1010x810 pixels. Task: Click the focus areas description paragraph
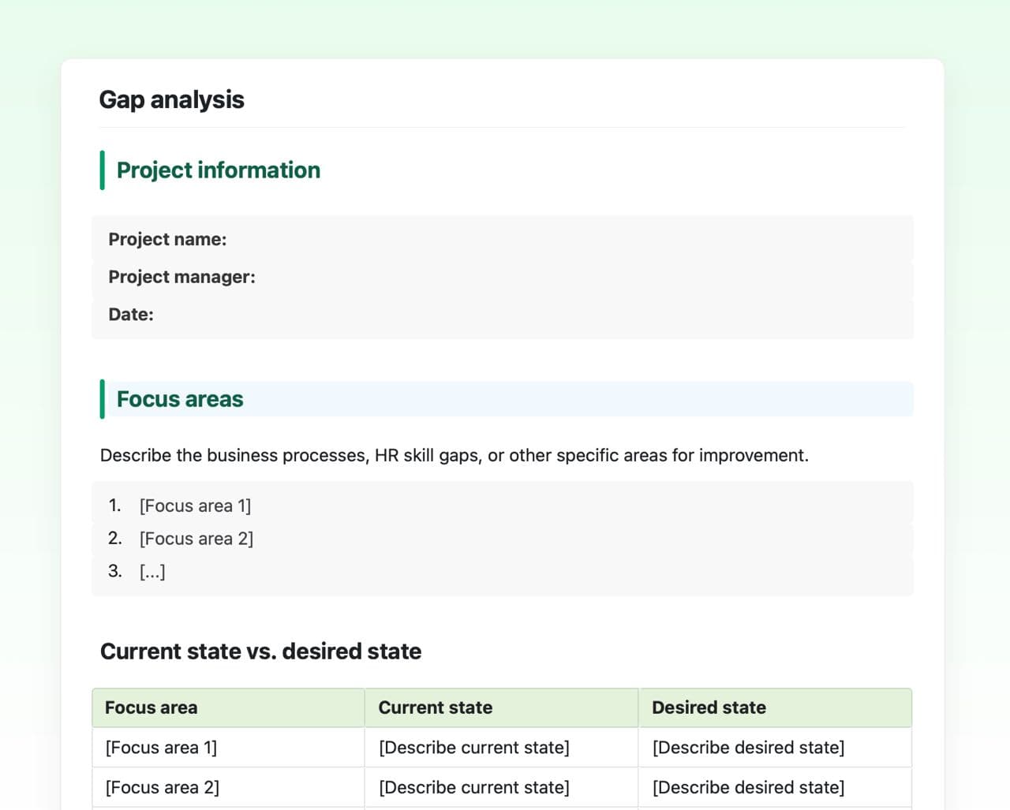pos(454,455)
